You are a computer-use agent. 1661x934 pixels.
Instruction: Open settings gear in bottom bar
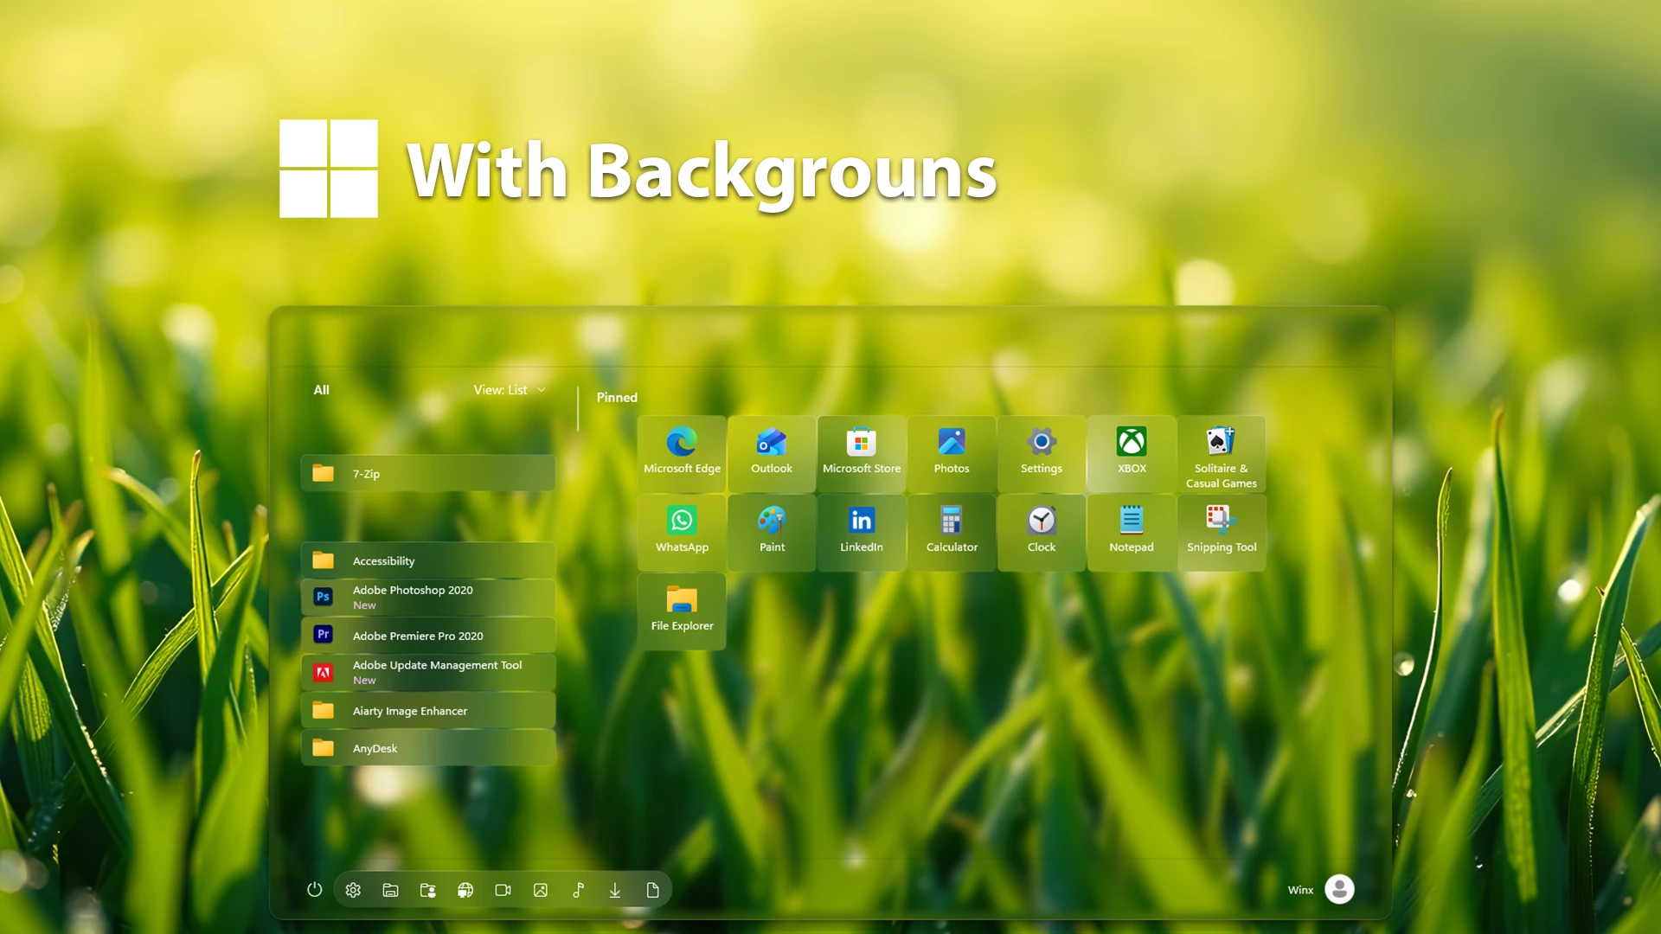(x=353, y=890)
